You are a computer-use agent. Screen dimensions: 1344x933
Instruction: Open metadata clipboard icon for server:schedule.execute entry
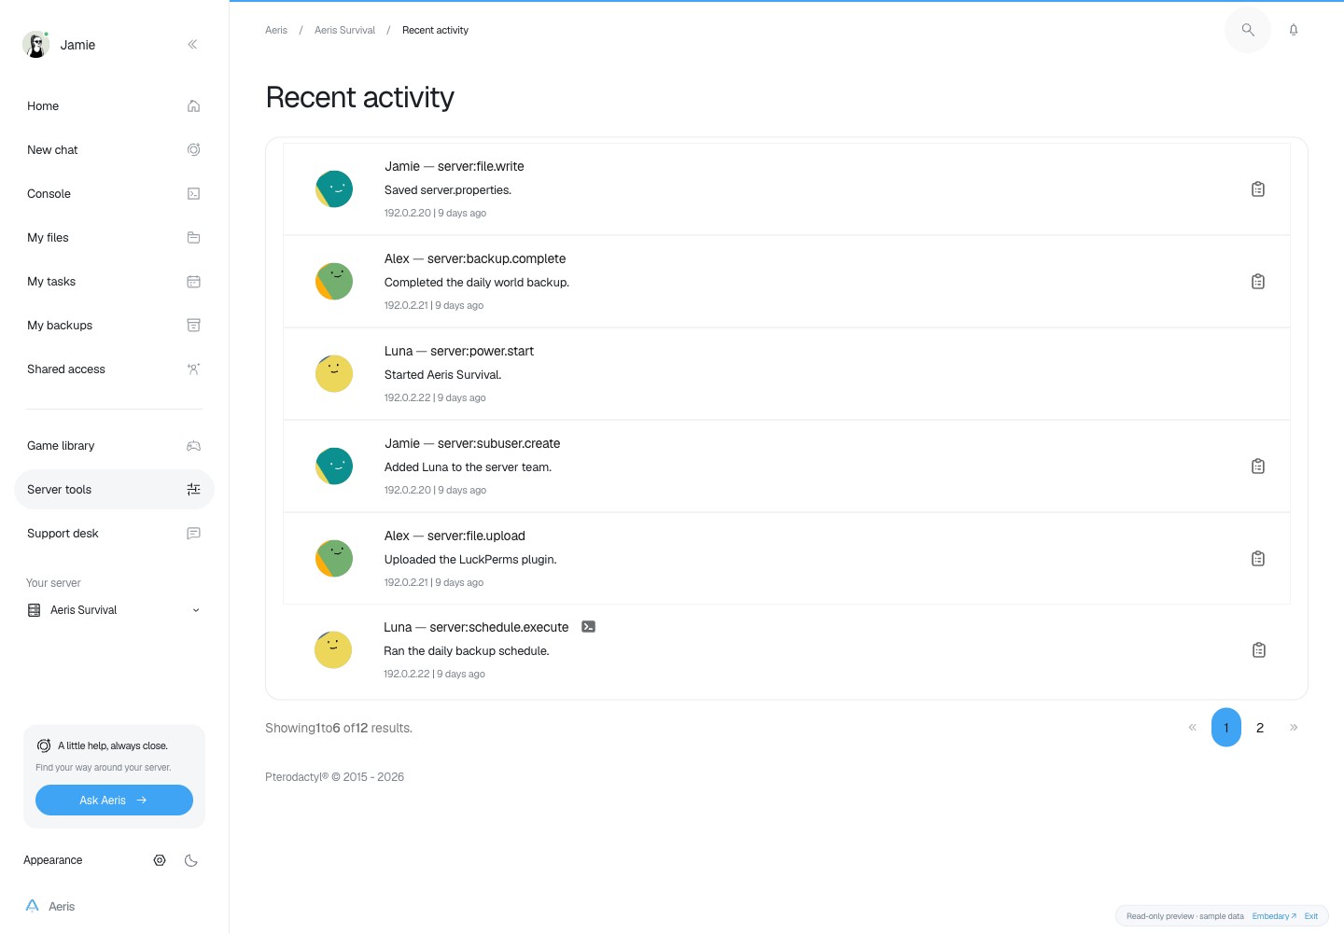(x=1259, y=650)
